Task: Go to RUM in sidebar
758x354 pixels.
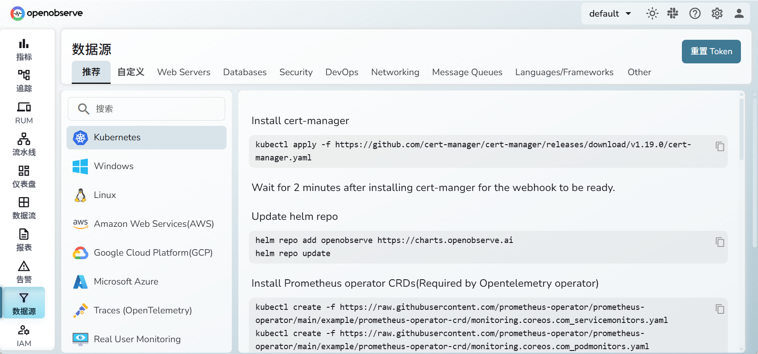Action: (24, 113)
